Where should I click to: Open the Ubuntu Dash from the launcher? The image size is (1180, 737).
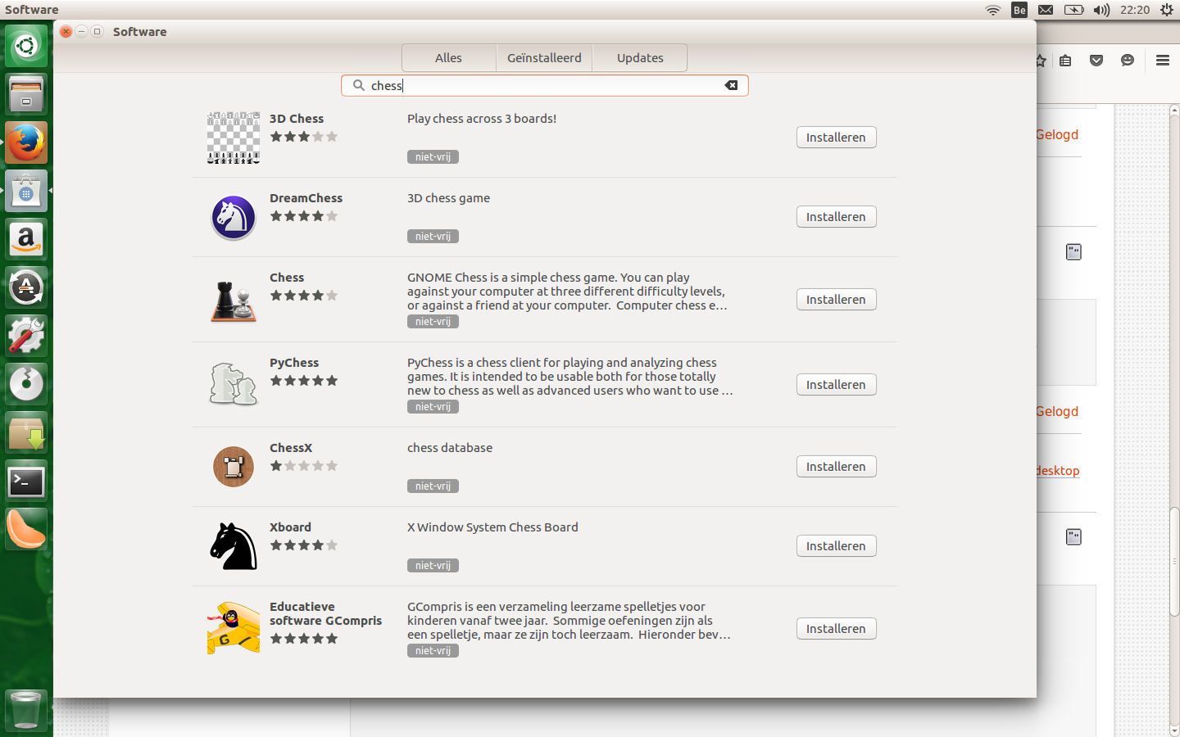click(x=26, y=46)
